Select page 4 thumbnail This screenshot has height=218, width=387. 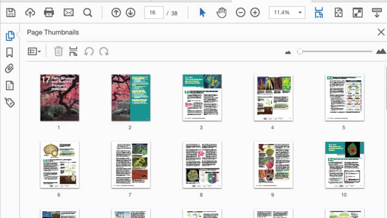tap(273, 97)
